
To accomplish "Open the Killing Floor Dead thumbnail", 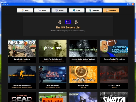I will point(22,97).
